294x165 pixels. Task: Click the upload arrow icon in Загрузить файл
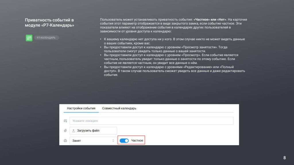point(73,131)
